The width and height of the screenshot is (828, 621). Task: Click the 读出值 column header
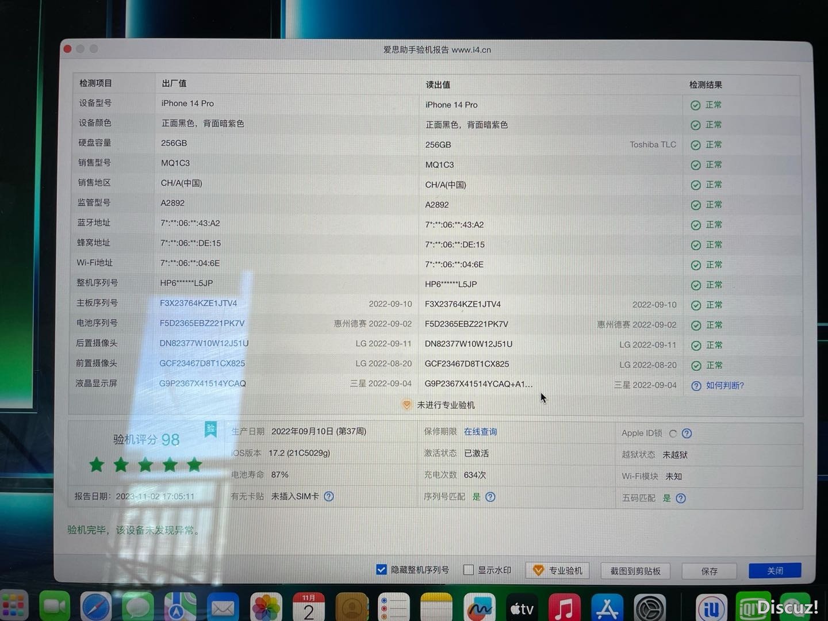point(438,85)
